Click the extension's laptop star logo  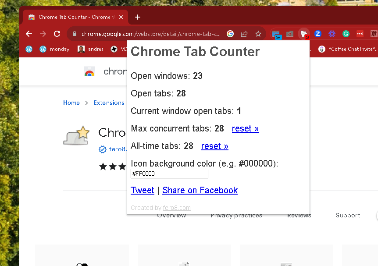point(76,135)
